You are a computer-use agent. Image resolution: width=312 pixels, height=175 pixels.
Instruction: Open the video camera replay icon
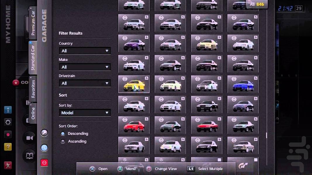point(30,138)
